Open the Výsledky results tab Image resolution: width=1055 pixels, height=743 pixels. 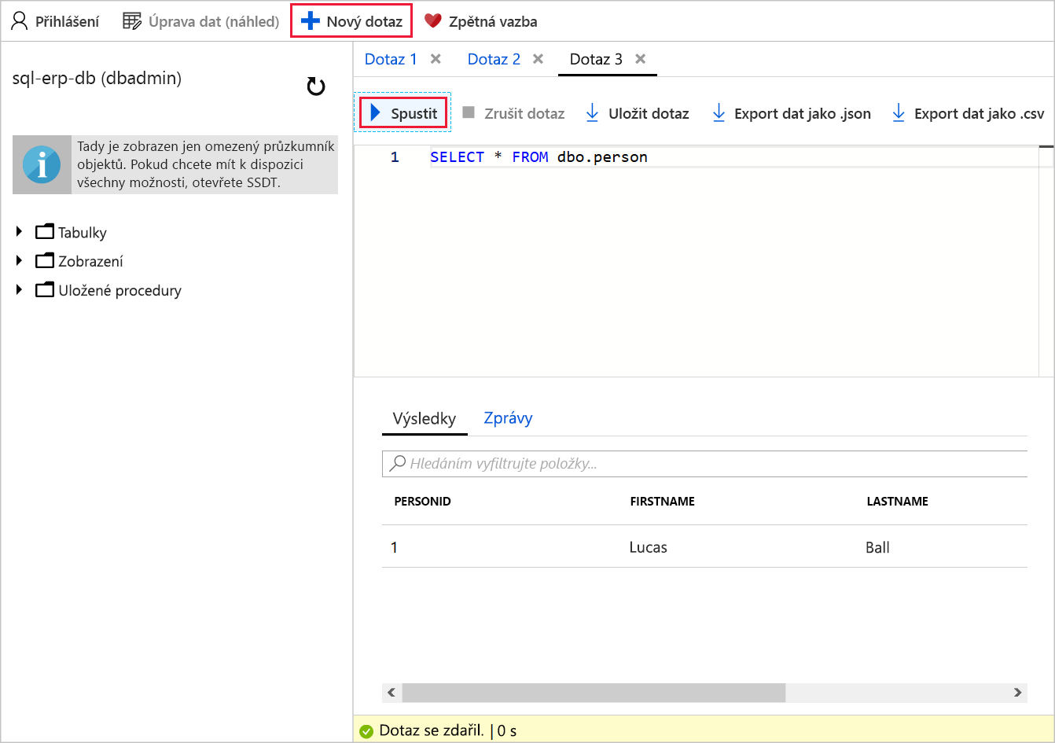click(425, 418)
